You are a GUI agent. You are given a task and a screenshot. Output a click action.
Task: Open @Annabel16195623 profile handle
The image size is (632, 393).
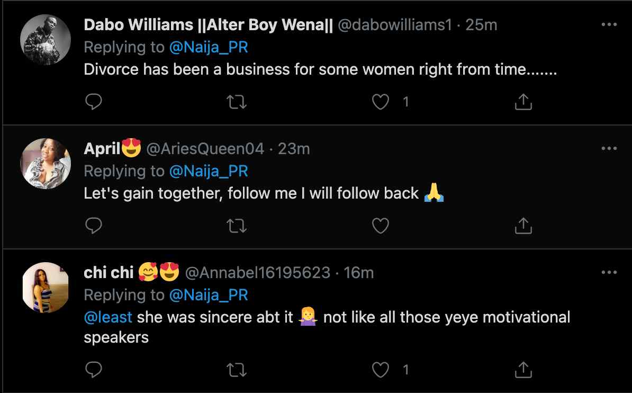[258, 273]
